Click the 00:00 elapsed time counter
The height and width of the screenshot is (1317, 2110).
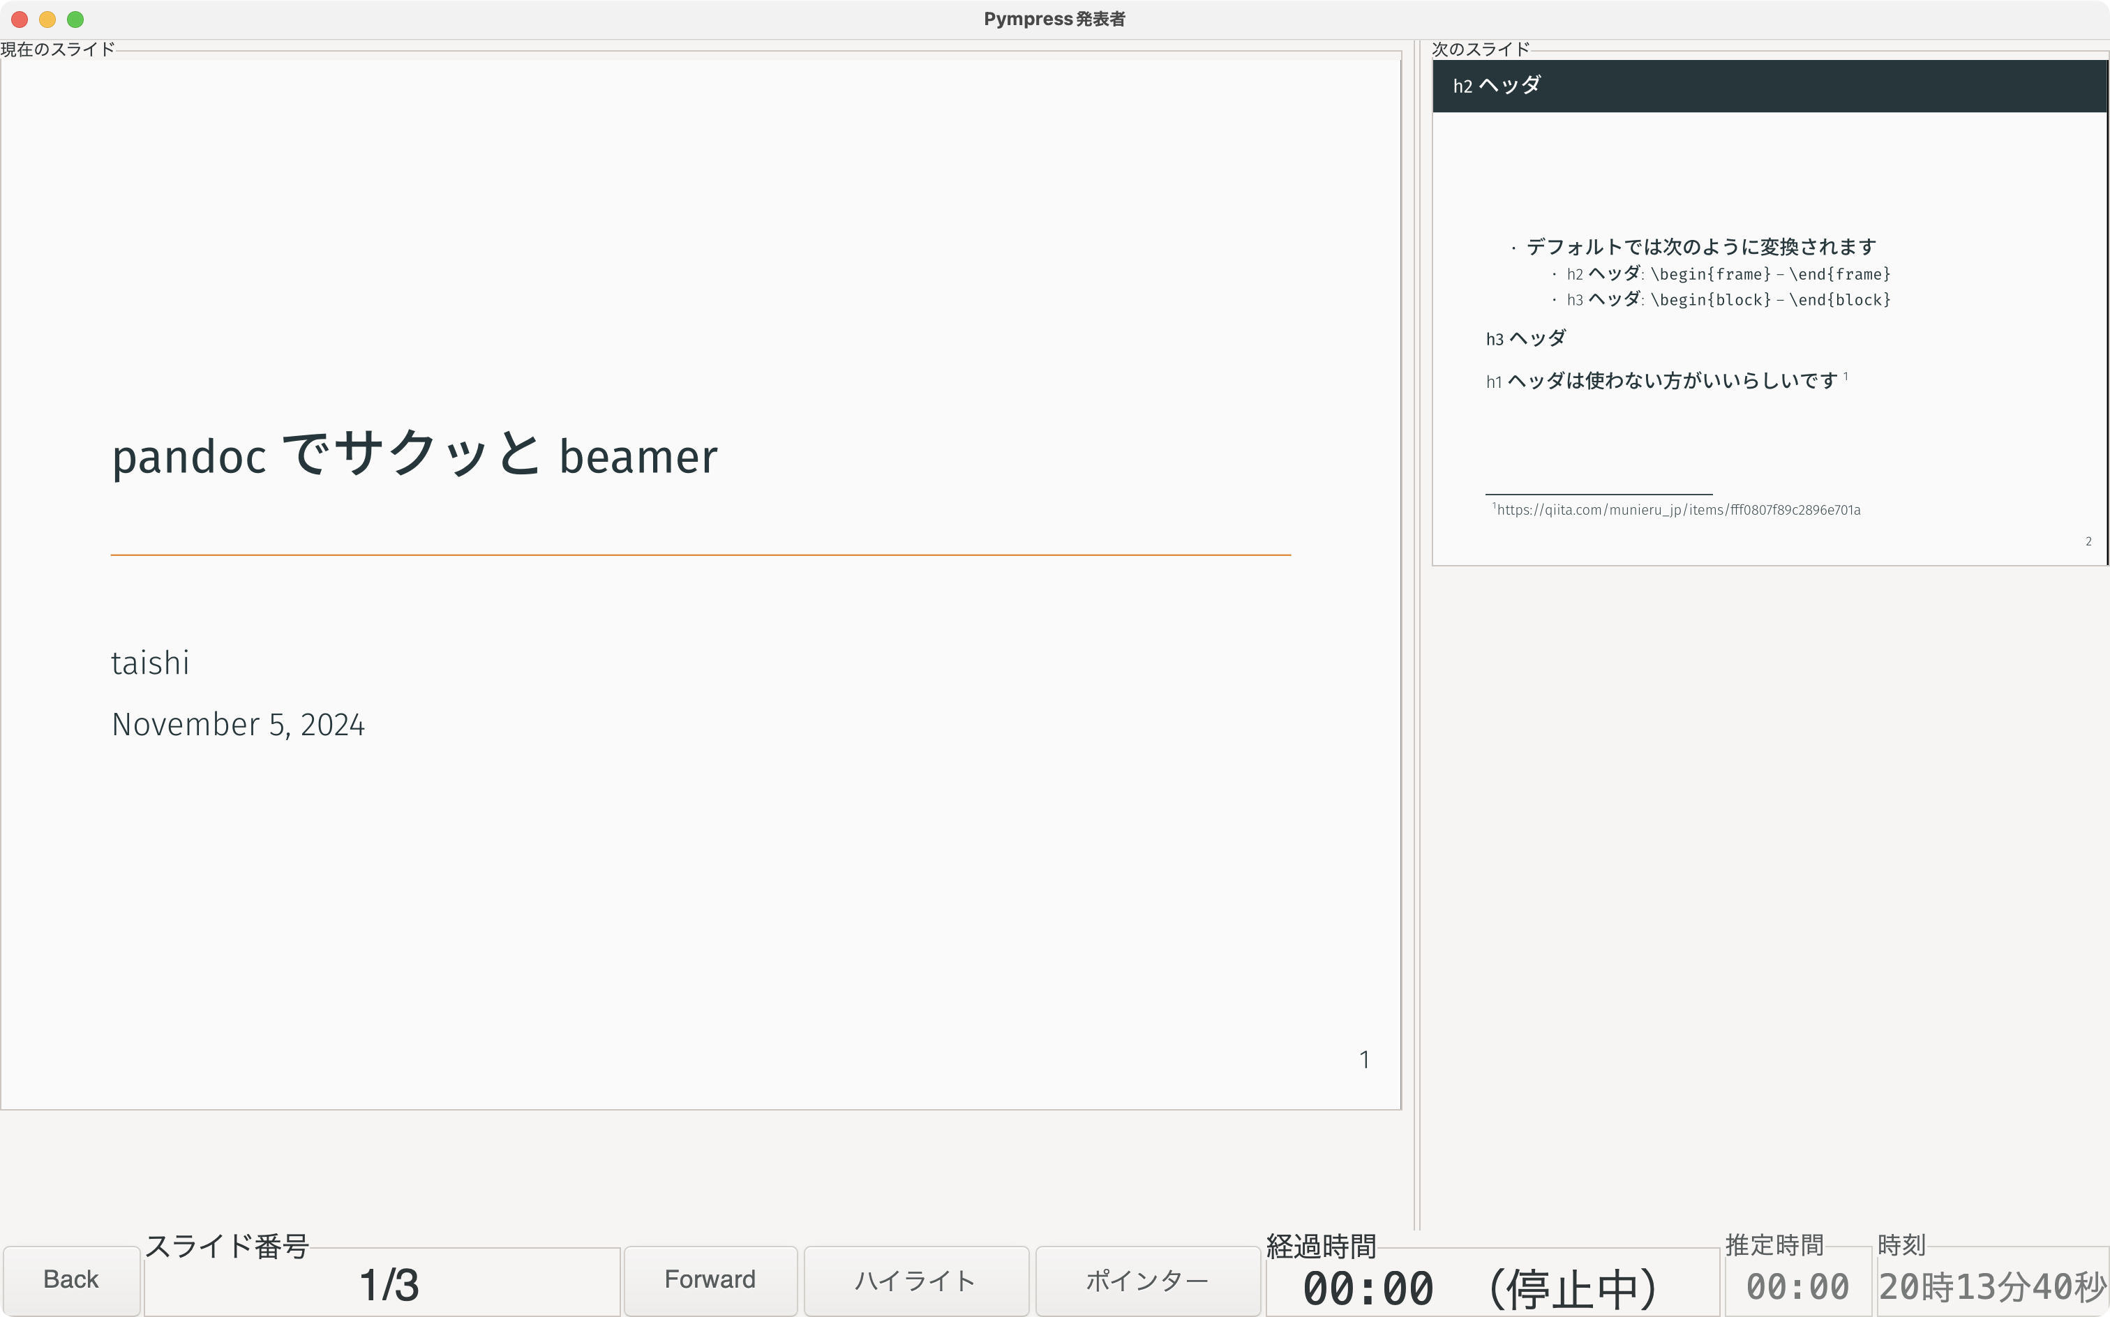click(1368, 1288)
